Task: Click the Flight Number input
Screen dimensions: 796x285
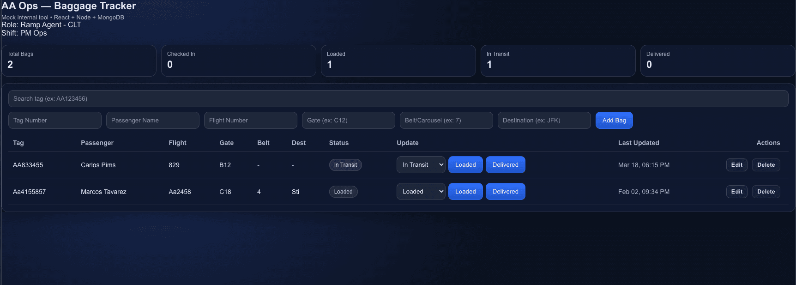Action: pos(251,120)
